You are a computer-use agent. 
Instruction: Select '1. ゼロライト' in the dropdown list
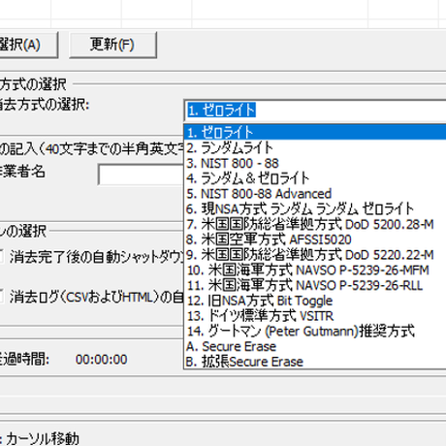click(315, 132)
